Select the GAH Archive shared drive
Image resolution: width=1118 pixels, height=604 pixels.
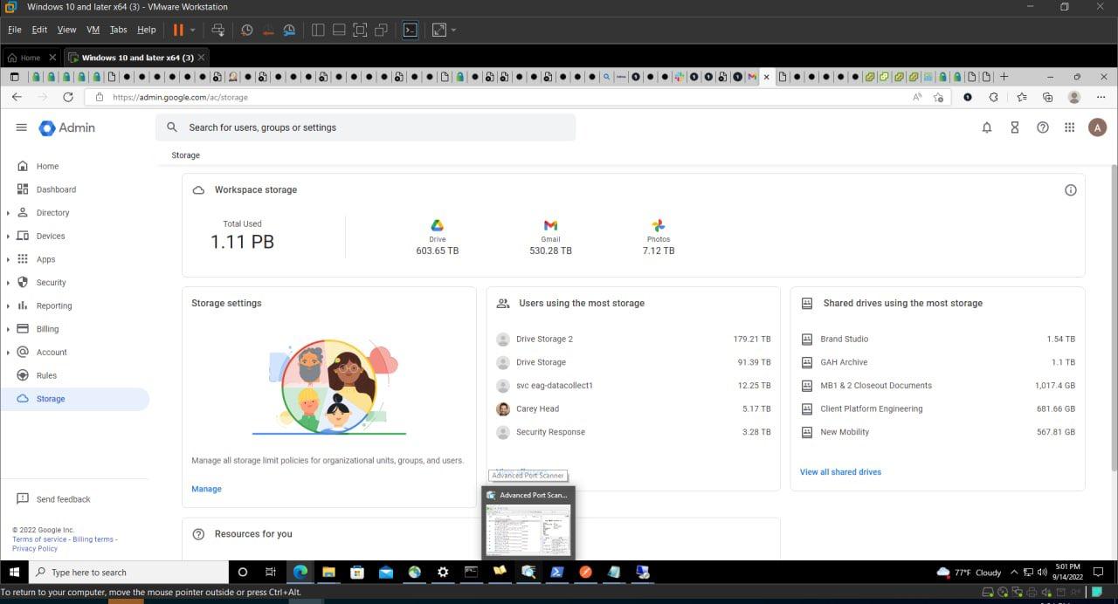click(x=939, y=362)
